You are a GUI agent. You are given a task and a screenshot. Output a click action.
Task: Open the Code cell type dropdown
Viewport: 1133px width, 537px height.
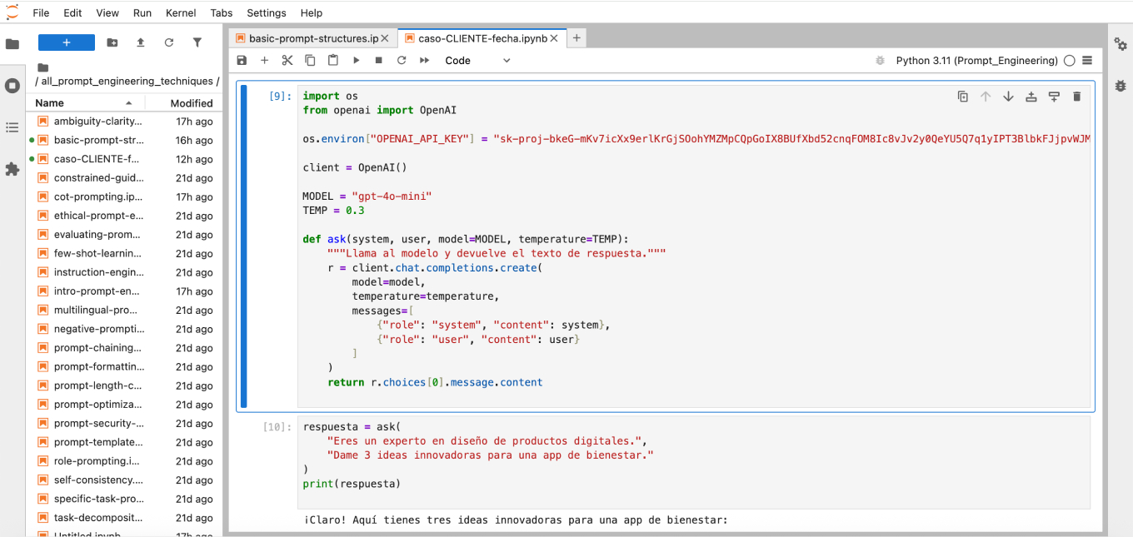point(477,61)
